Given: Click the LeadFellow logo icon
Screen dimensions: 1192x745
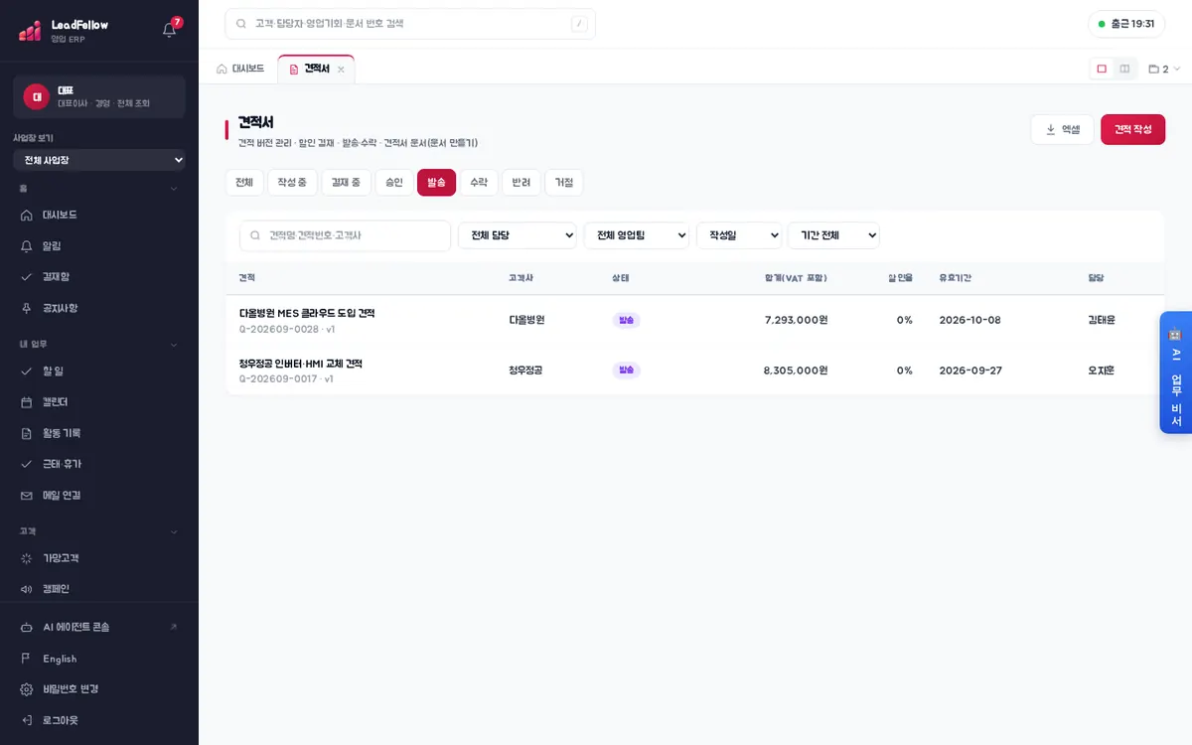Looking at the screenshot, I should click(x=30, y=30).
